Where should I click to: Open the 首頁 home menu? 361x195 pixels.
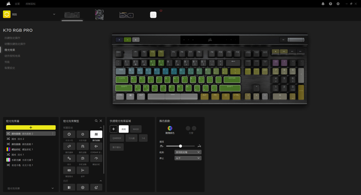17,4
